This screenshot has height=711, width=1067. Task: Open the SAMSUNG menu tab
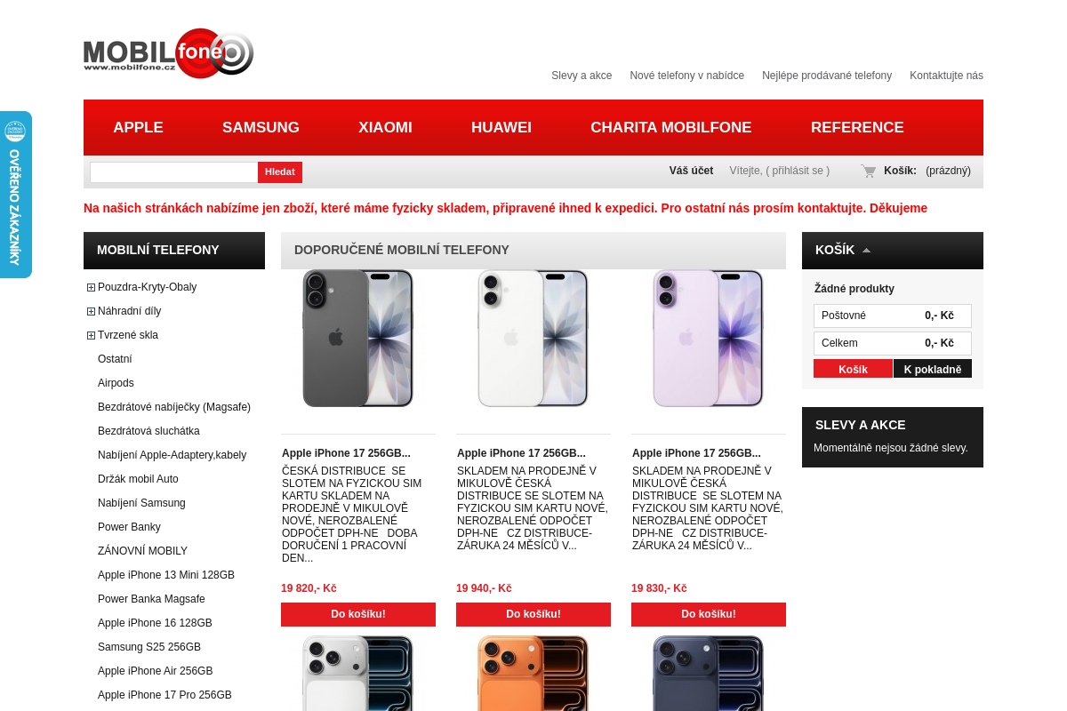coord(261,127)
